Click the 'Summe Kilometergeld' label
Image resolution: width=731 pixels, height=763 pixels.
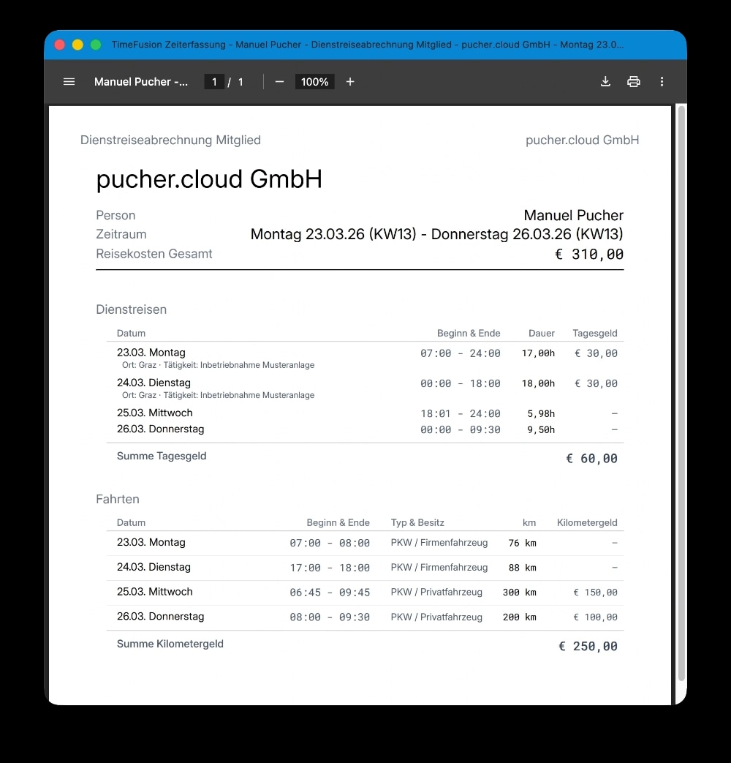170,644
